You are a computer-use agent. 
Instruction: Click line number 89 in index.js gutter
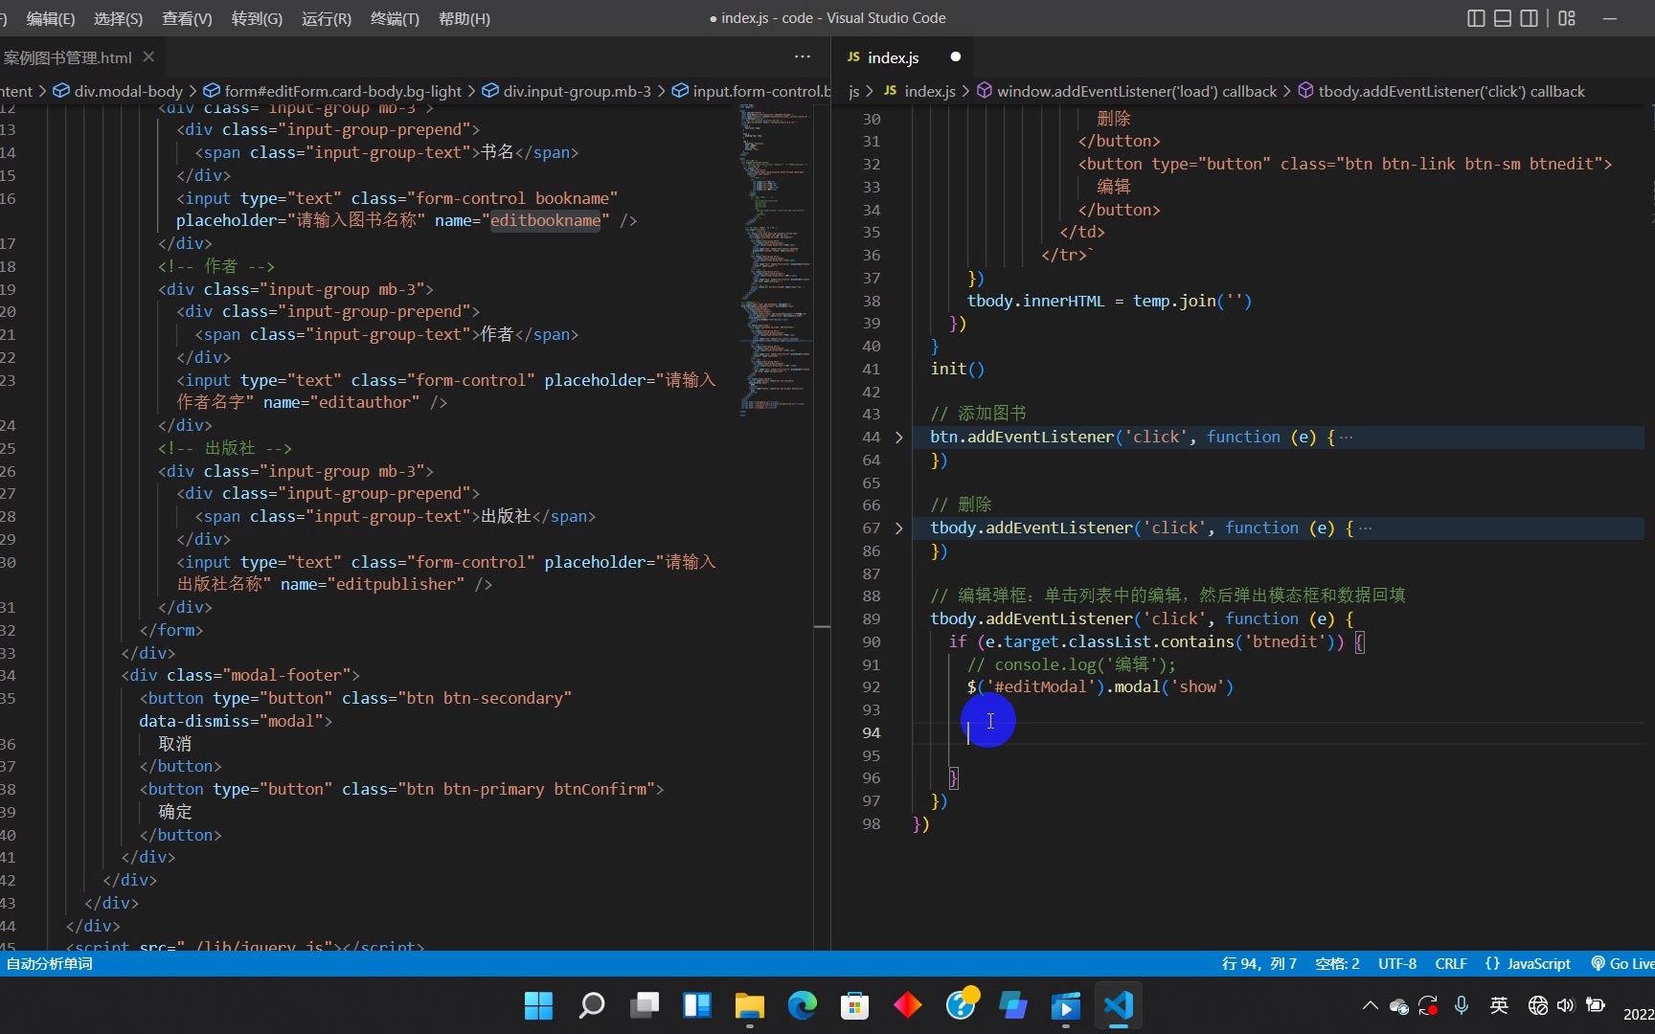(871, 619)
